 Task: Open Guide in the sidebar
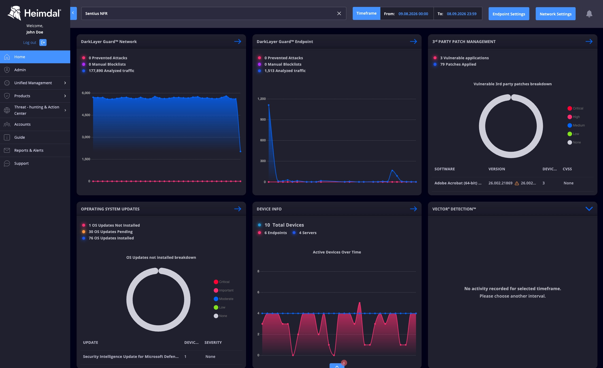35,137
